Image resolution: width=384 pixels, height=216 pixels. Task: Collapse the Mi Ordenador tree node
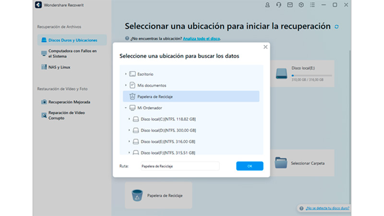(x=126, y=108)
